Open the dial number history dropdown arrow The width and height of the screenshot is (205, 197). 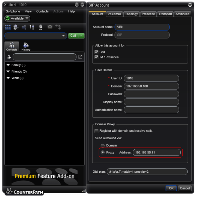coord(63,36)
